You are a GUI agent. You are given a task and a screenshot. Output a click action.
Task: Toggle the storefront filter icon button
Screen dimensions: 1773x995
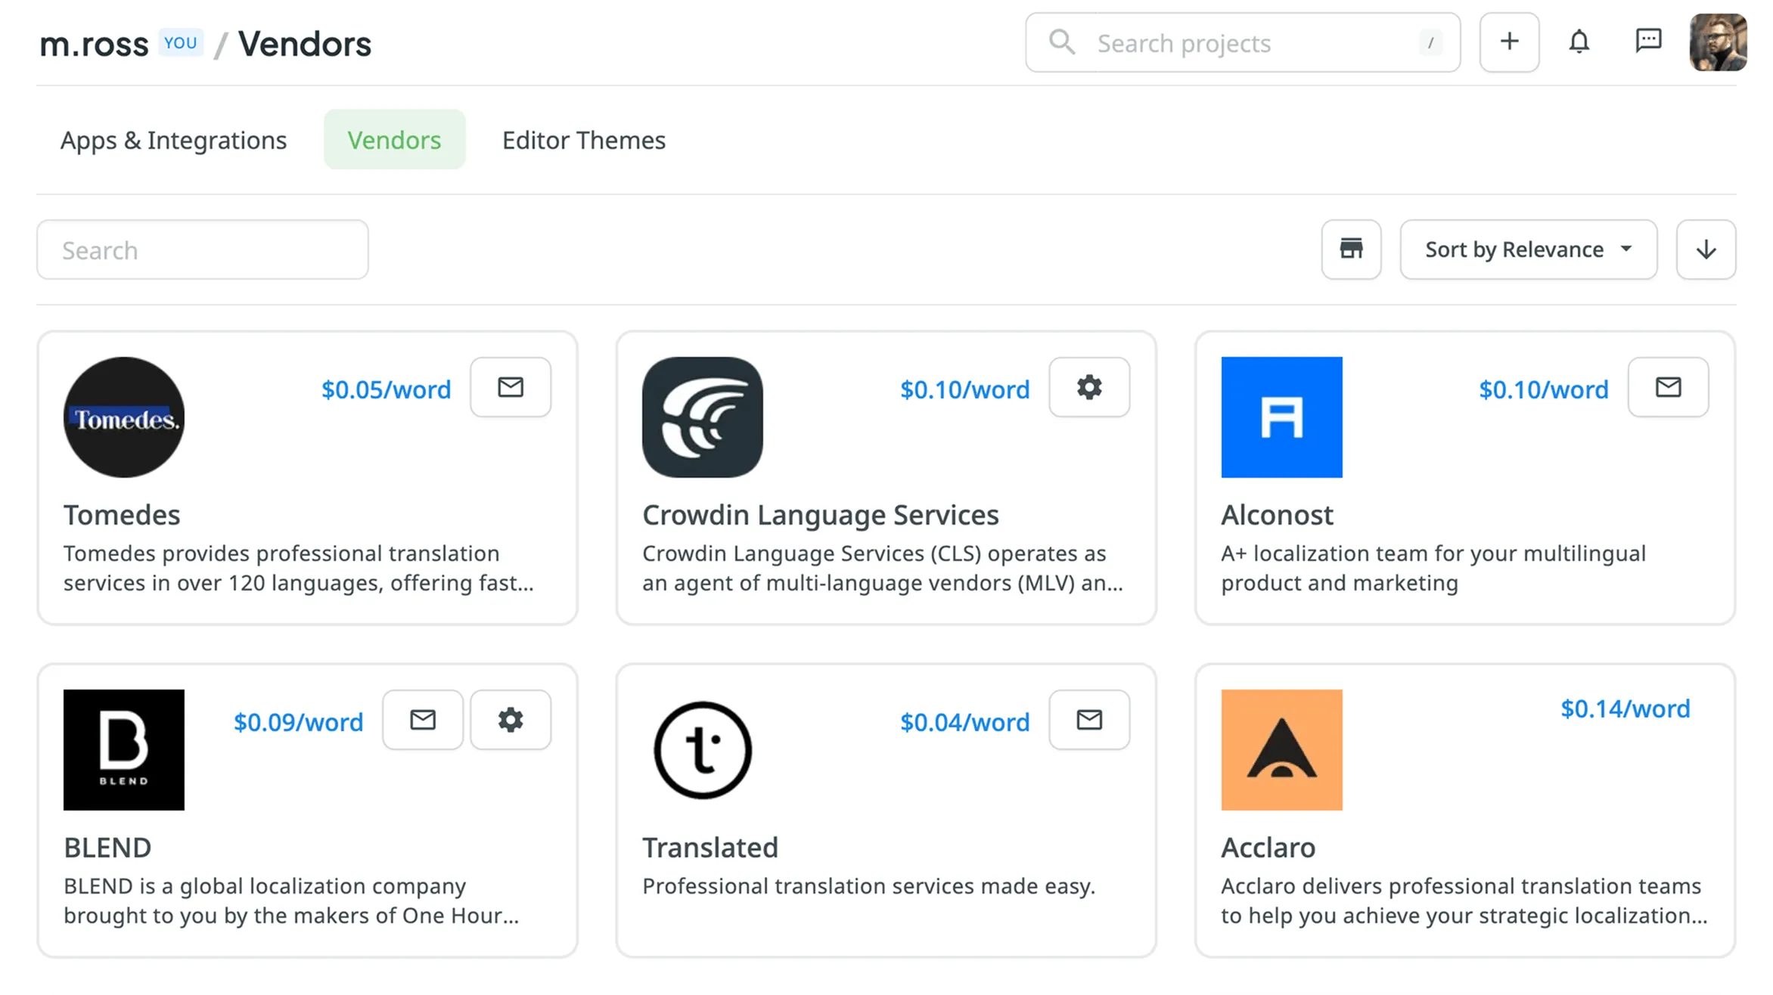1351,250
